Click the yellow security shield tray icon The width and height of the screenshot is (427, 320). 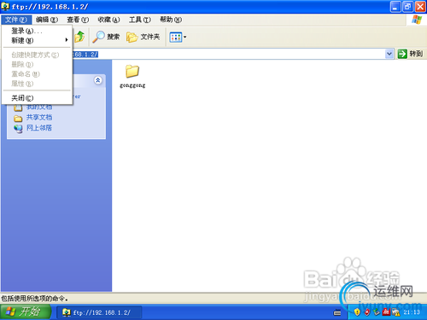coord(357,312)
